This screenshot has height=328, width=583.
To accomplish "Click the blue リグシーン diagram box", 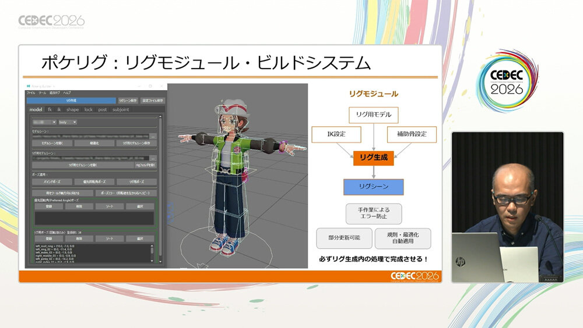I will tap(374, 187).
